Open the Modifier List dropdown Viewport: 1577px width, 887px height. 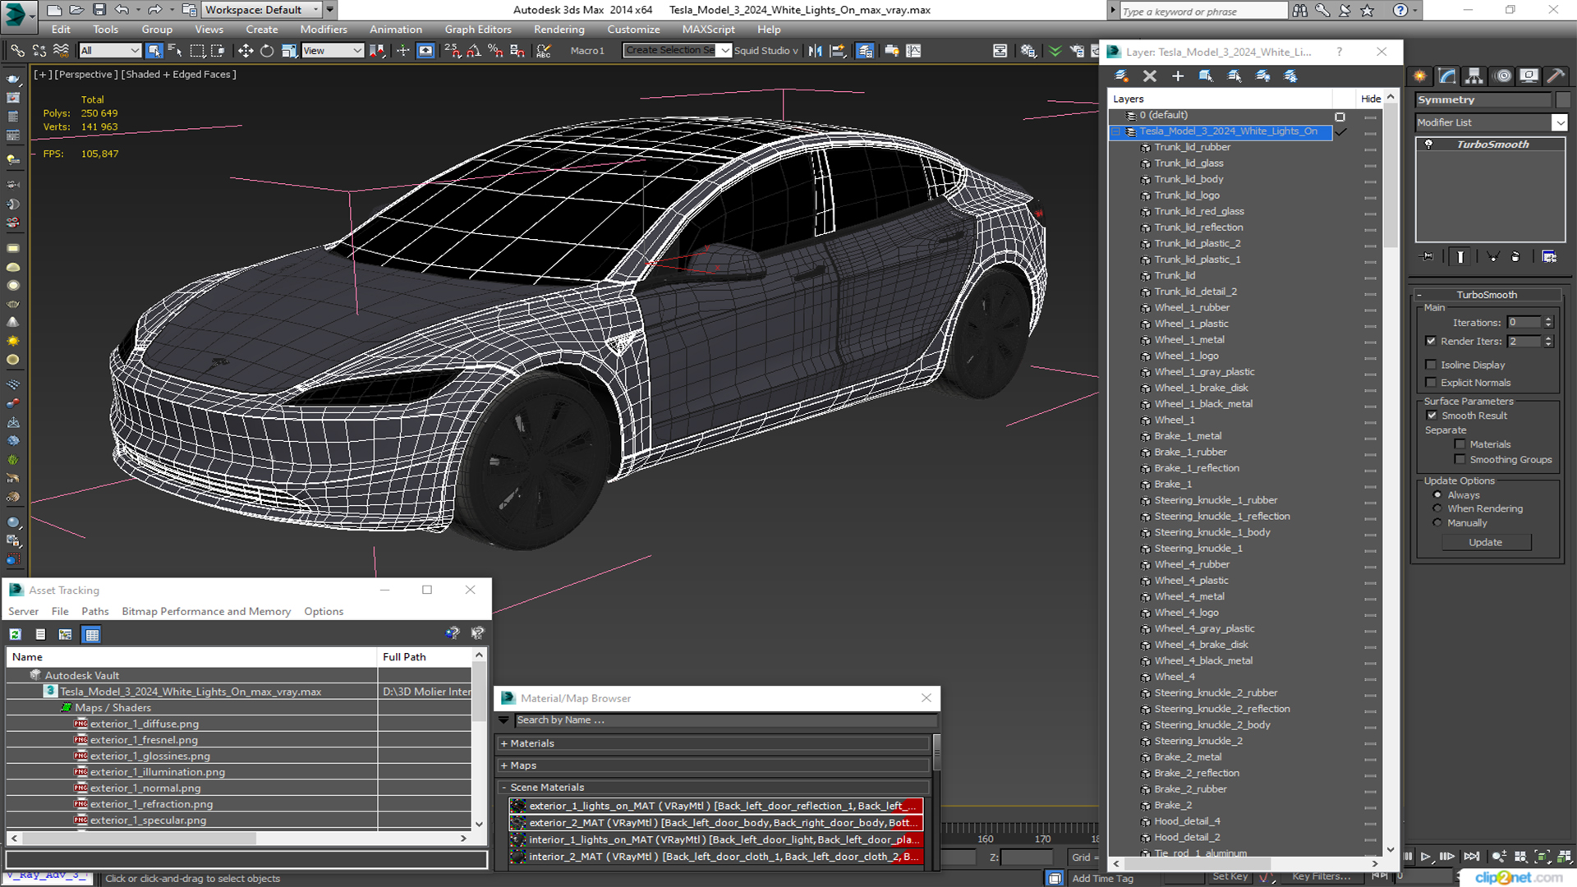(x=1491, y=122)
